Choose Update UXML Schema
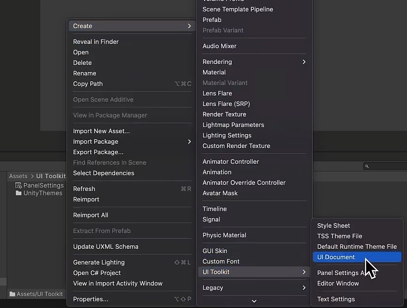The width and height of the screenshot is (407, 308). click(x=132, y=246)
